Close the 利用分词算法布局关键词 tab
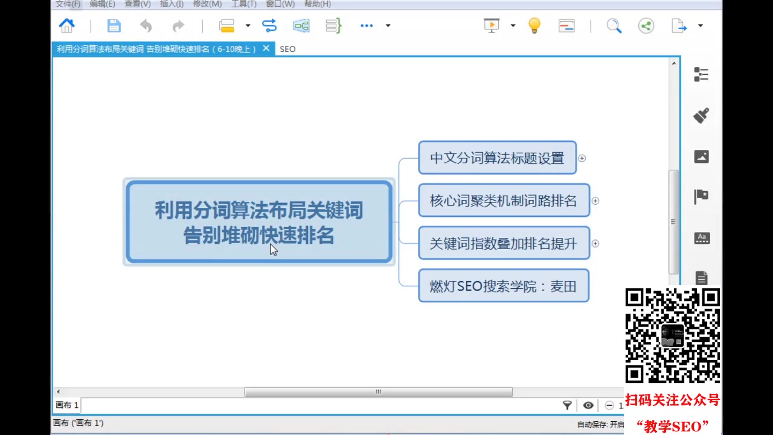This screenshot has height=435, width=773. [266, 48]
